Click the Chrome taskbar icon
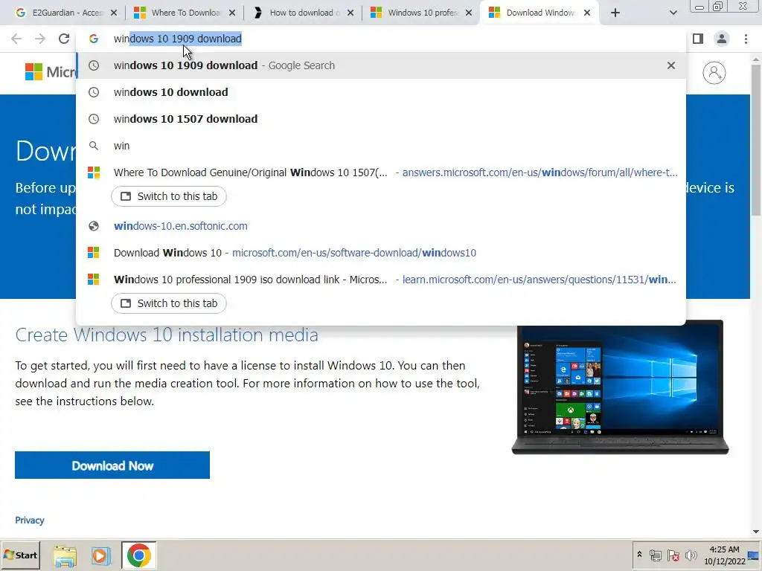The height and width of the screenshot is (571, 762). [139, 555]
